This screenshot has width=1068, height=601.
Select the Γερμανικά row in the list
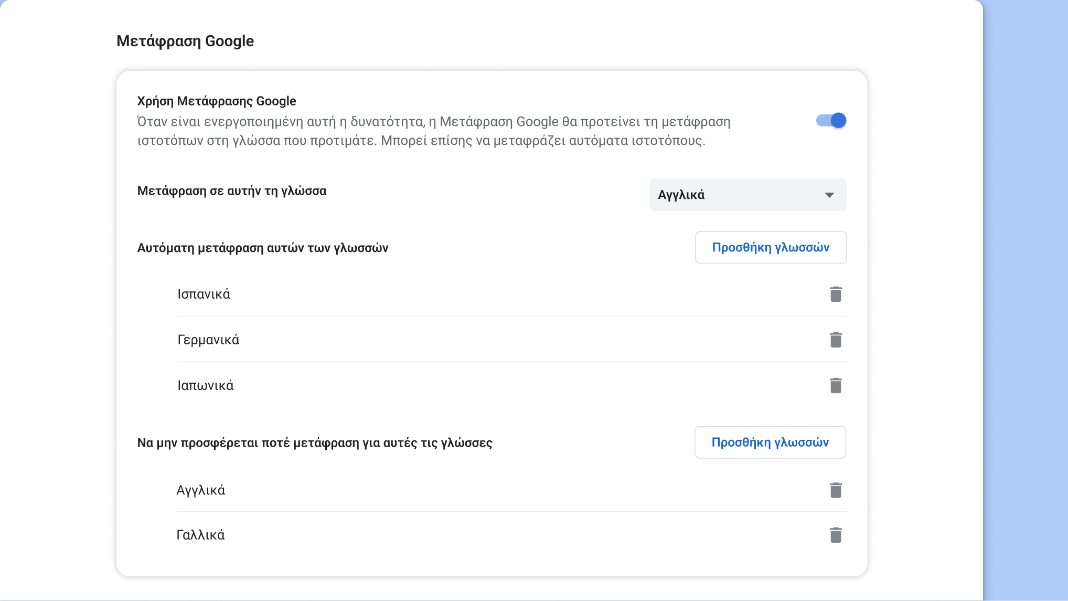click(208, 340)
